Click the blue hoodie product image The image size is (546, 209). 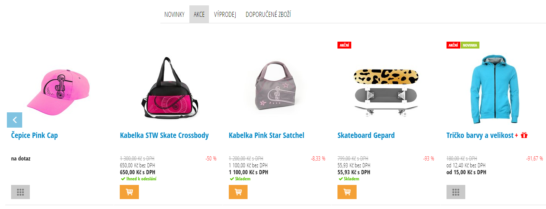(x=495, y=89)
